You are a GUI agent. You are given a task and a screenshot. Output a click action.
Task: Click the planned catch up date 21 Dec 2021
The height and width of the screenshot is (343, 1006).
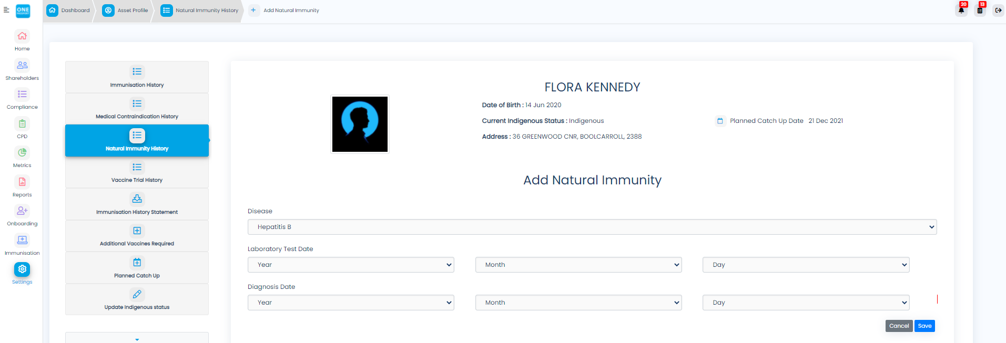826,121
